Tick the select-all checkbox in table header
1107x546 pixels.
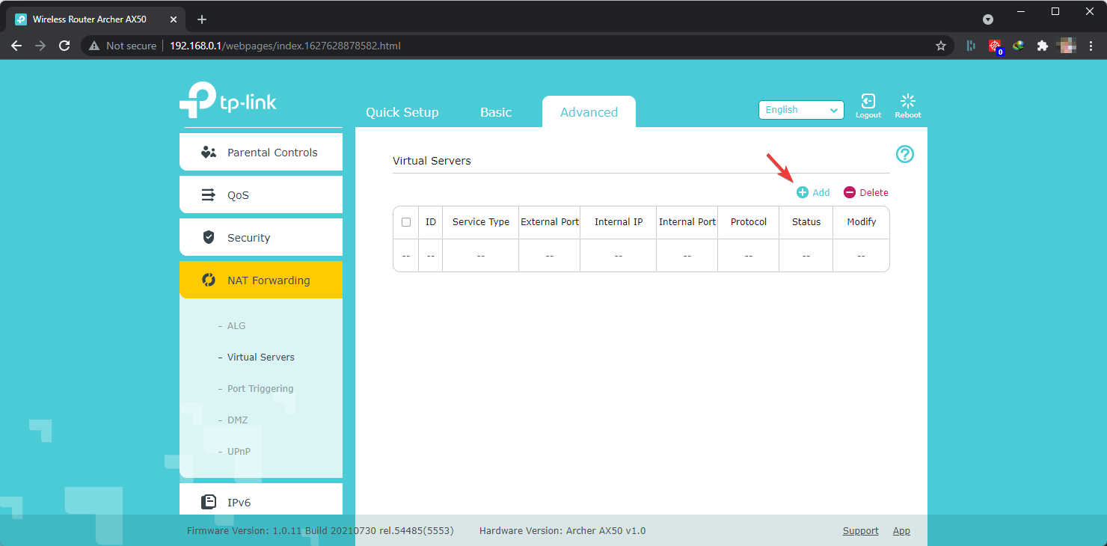point(406,222)
